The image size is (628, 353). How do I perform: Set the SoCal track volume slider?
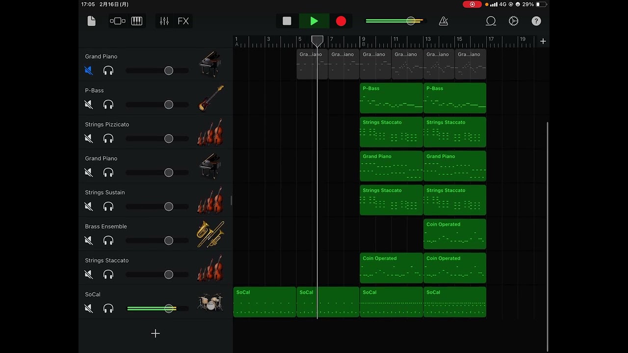coord(157,308)
